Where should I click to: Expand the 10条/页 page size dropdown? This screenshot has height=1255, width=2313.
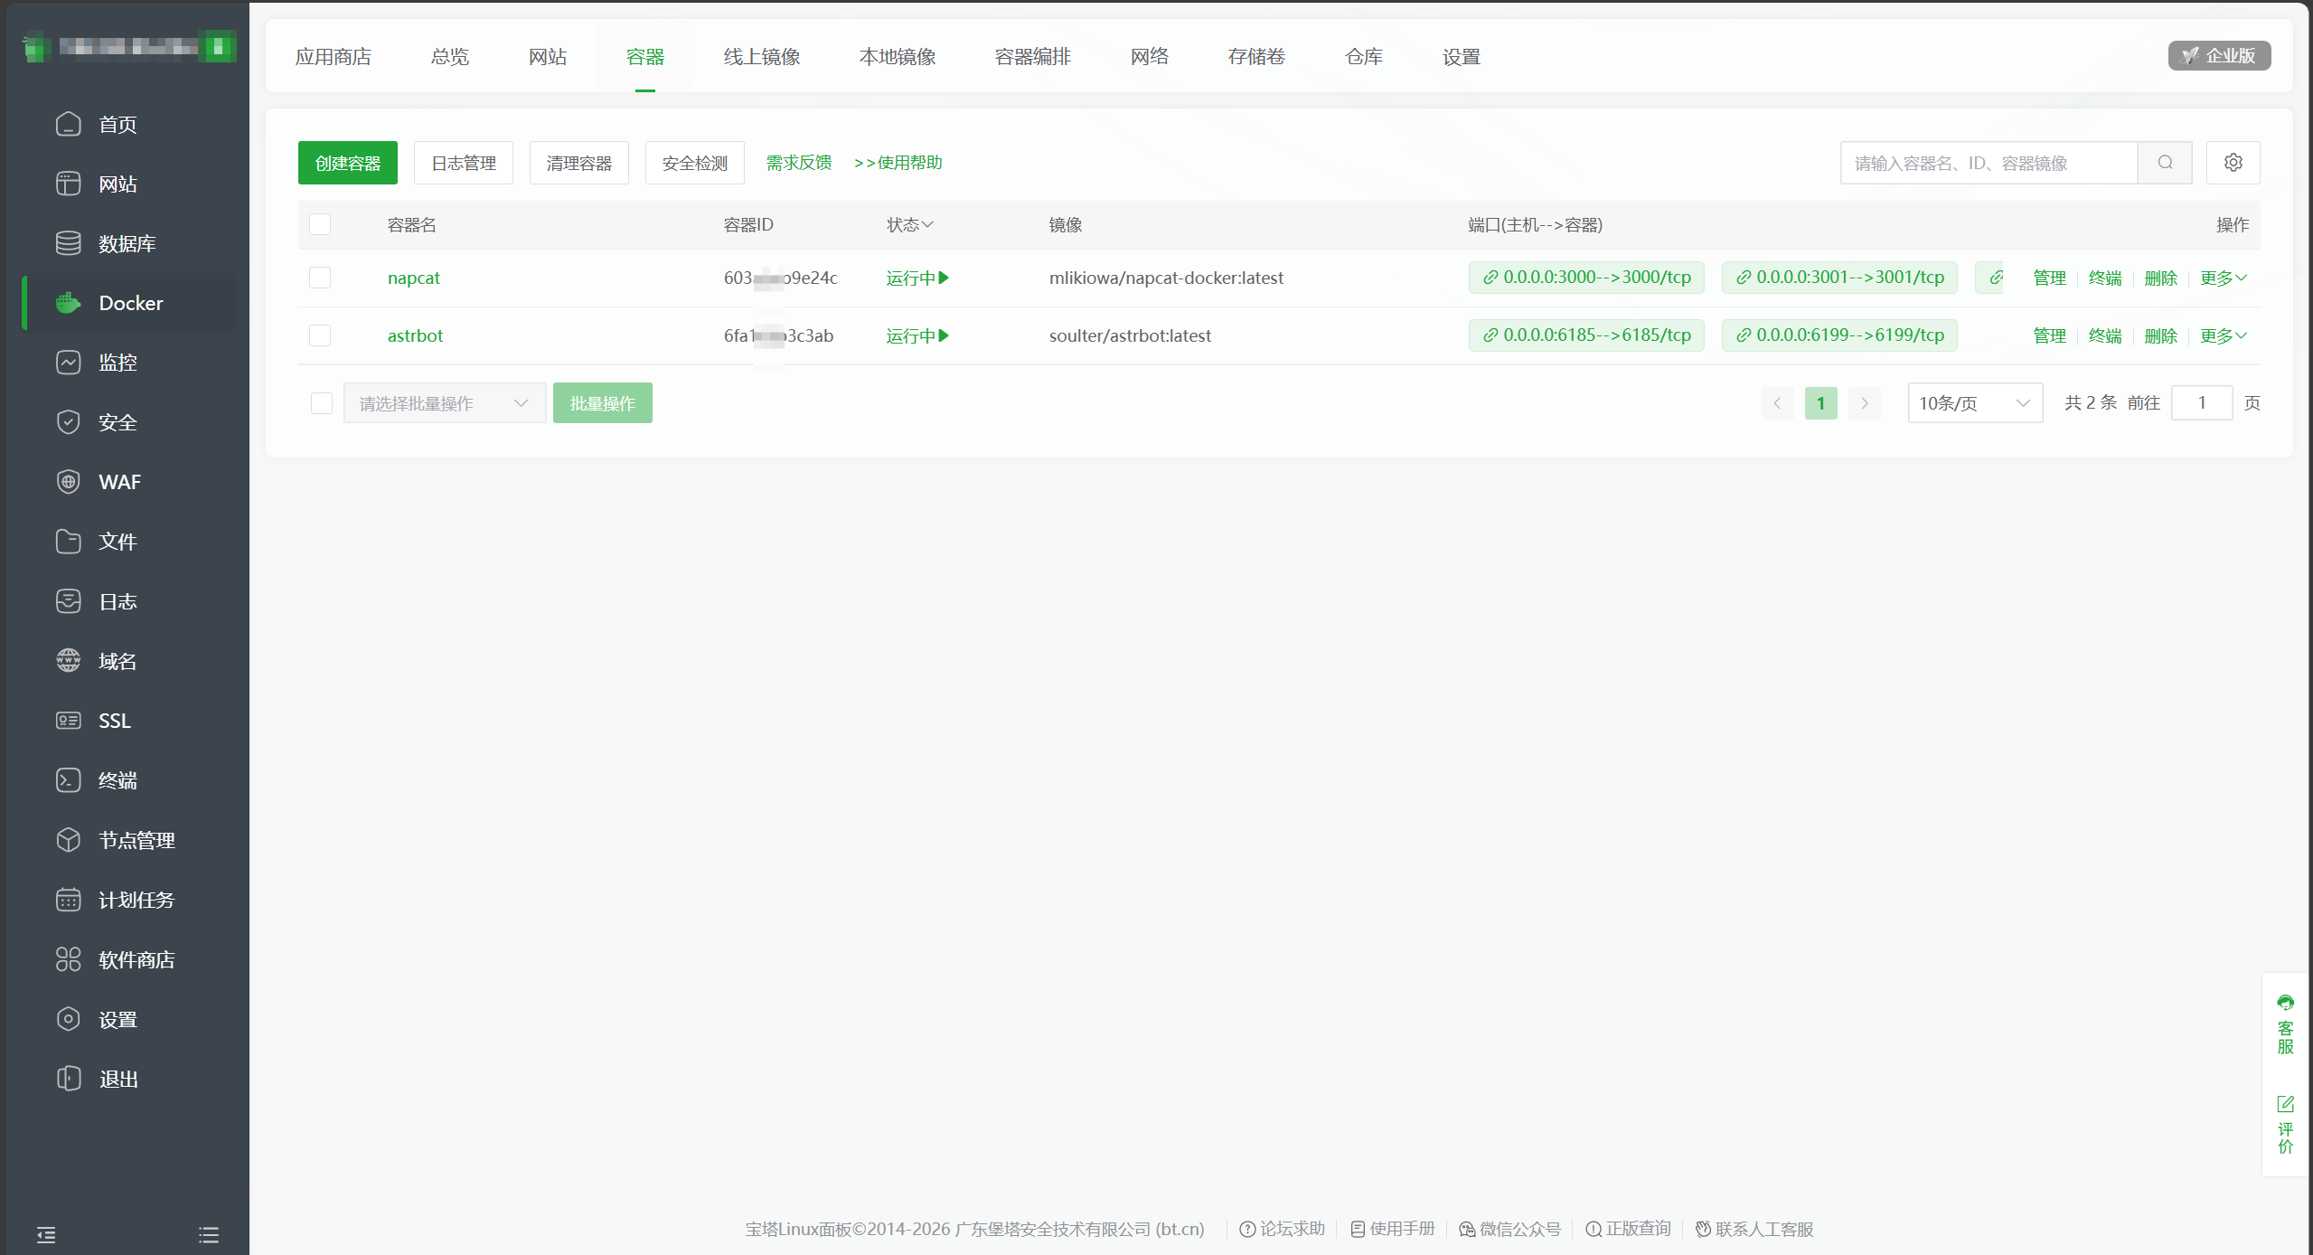1975,403
